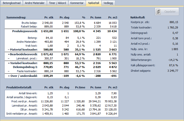Image resolution: width=184 pixels, height=121 pixels.
Task: Click the Kalk påslagsprosent value 87,6 %
Action: coord(173,65)
